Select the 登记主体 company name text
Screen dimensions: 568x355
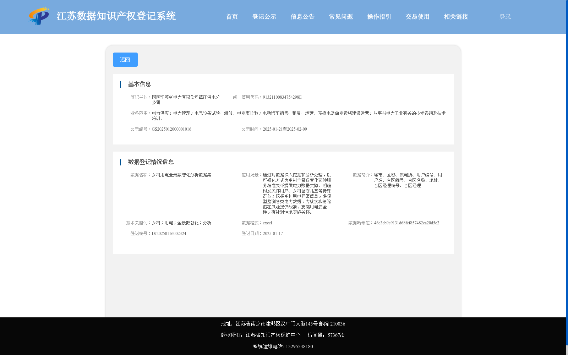(x=186, y=100)
